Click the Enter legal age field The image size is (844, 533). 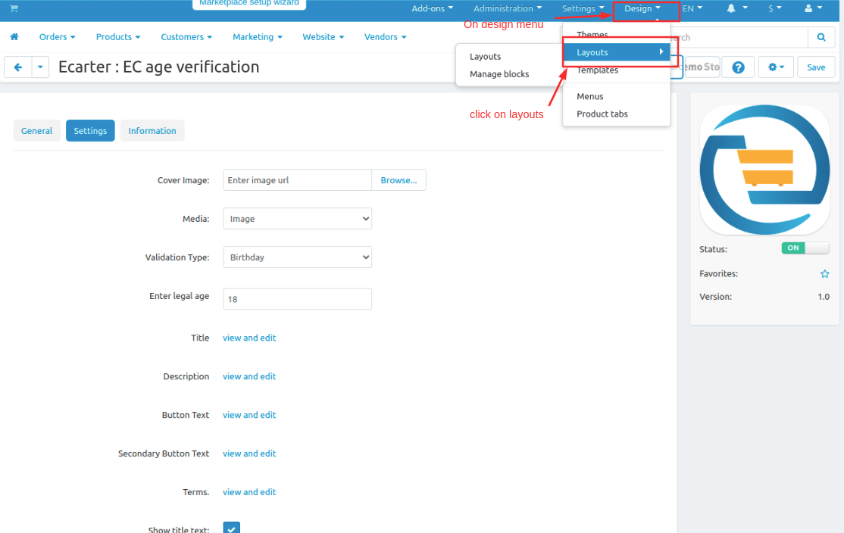297,299
